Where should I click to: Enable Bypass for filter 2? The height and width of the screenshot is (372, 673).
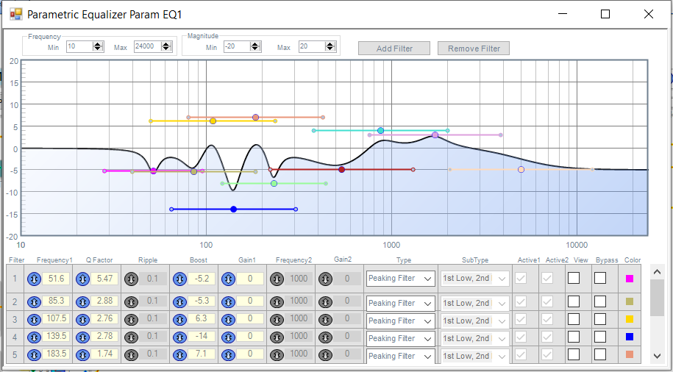click(x=600, y=301)
